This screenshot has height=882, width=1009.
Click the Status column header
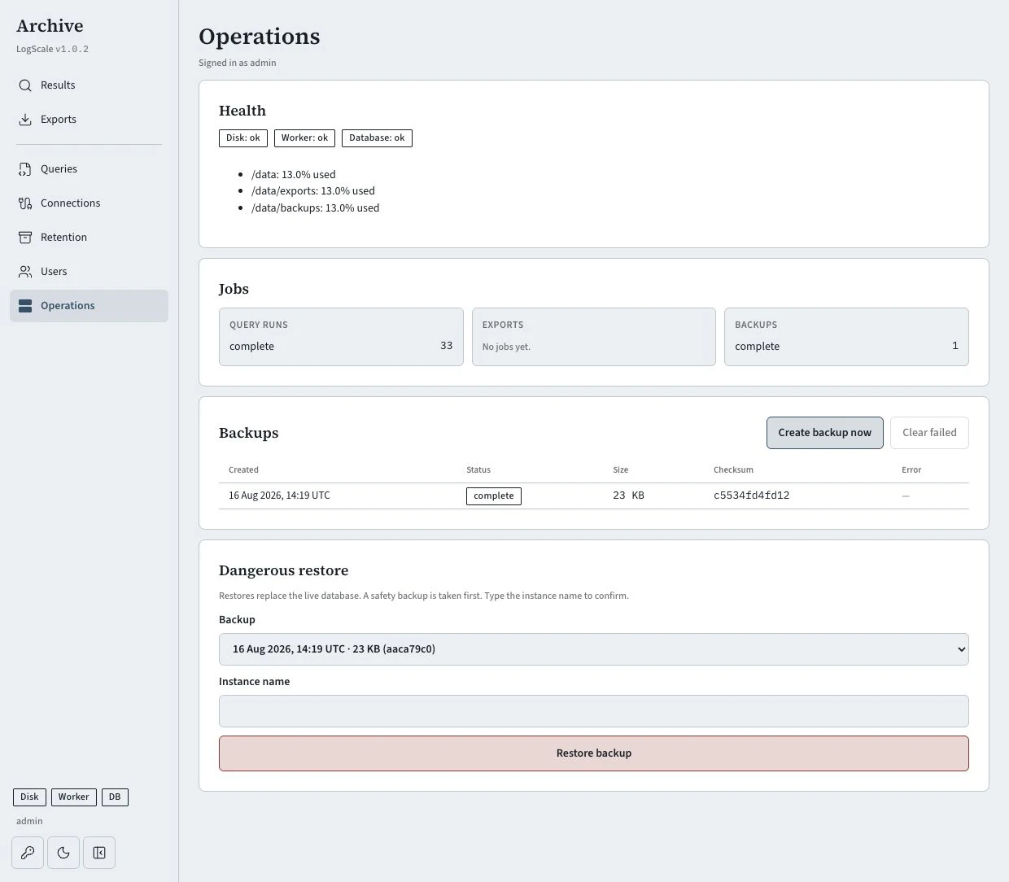click(x=478, y=470)
